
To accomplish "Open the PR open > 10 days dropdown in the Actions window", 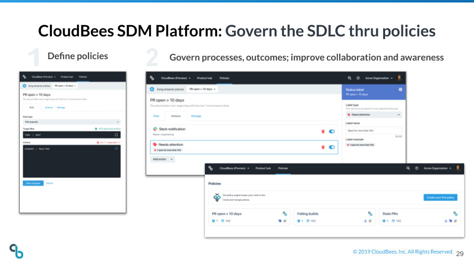I will pos(202,89).
